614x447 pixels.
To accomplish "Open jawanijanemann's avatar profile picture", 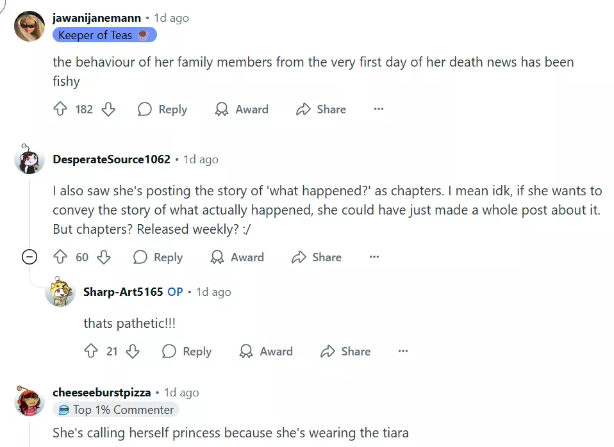I will pos(29,26).
